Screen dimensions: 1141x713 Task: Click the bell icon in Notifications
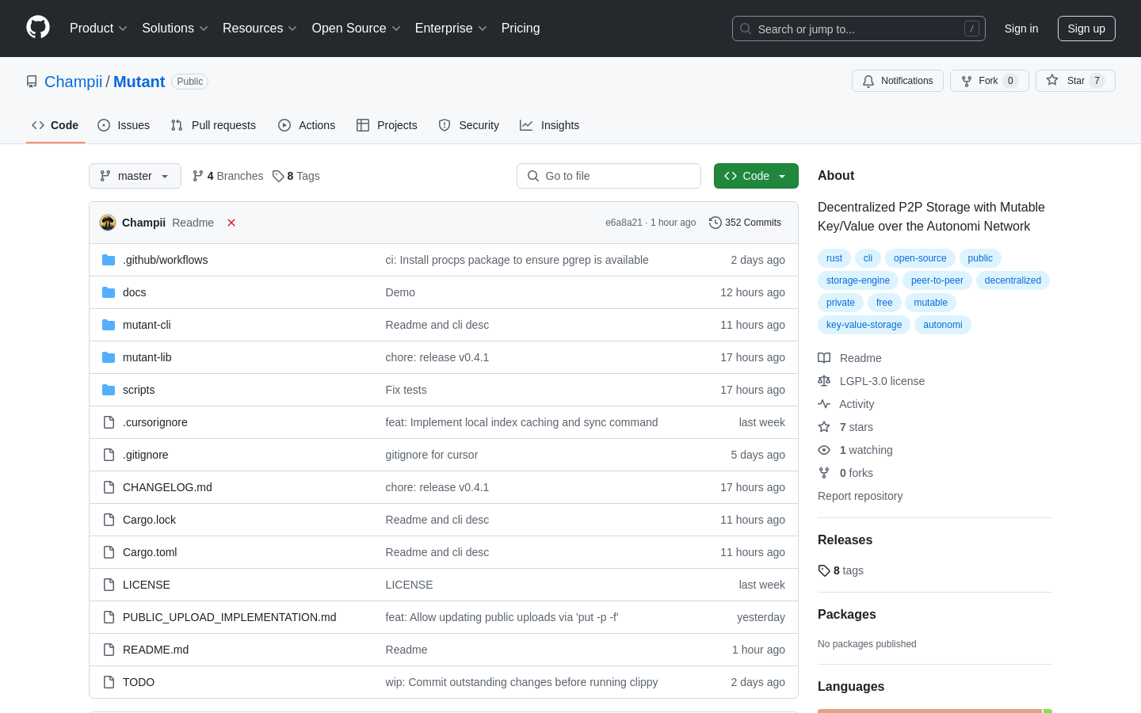click(868, 81)
